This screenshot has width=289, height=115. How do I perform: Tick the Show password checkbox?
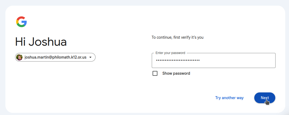click(155, 73)
